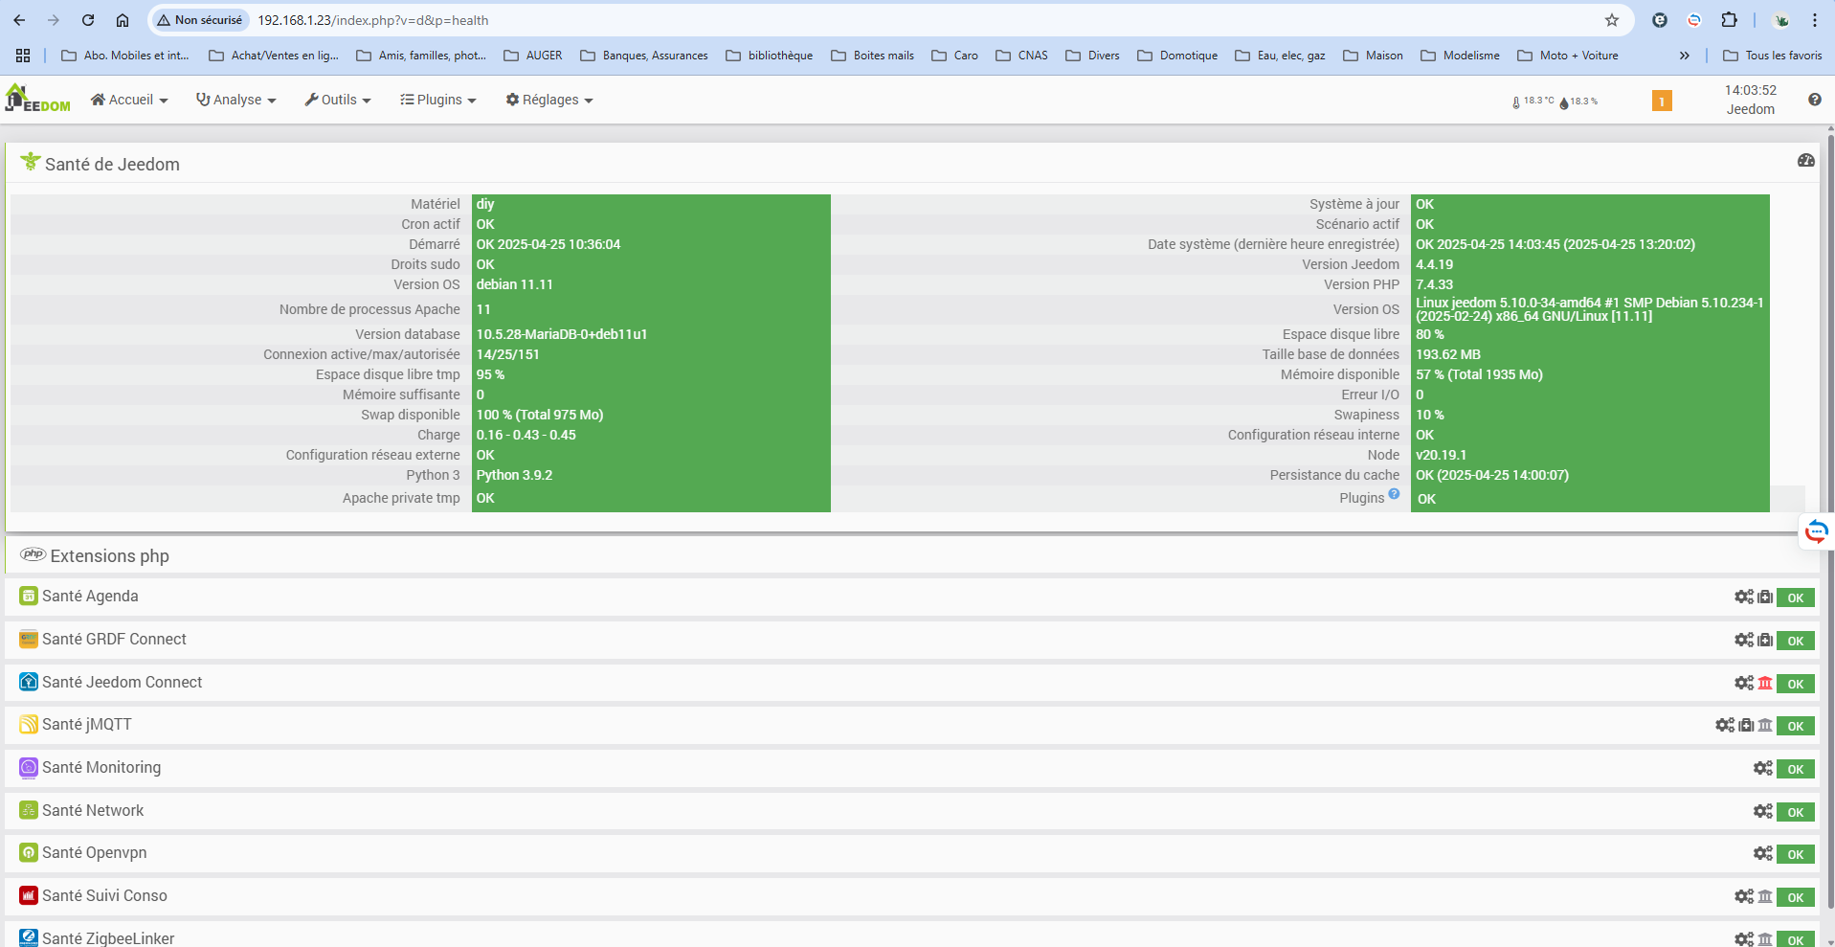Image resolution: width=1835 pixels, height=947 pixels.
Task: Click the medkit icon in Santé GRDF Connect row
Action: pos(1765,640)
